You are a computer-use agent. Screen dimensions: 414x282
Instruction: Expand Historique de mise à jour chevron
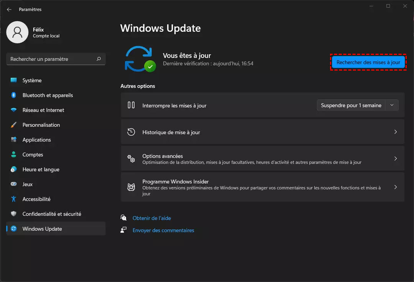coord(396,132)
